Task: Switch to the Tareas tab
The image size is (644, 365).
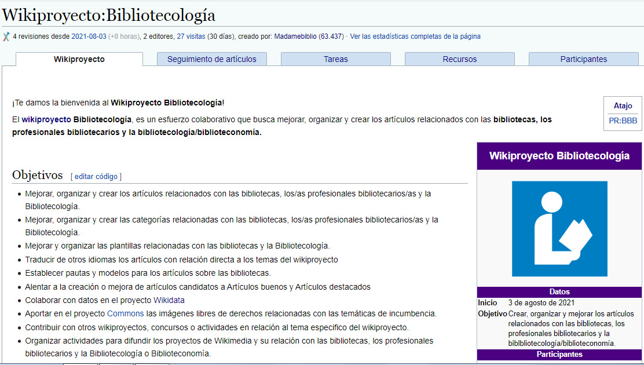Action: [335, 59]
